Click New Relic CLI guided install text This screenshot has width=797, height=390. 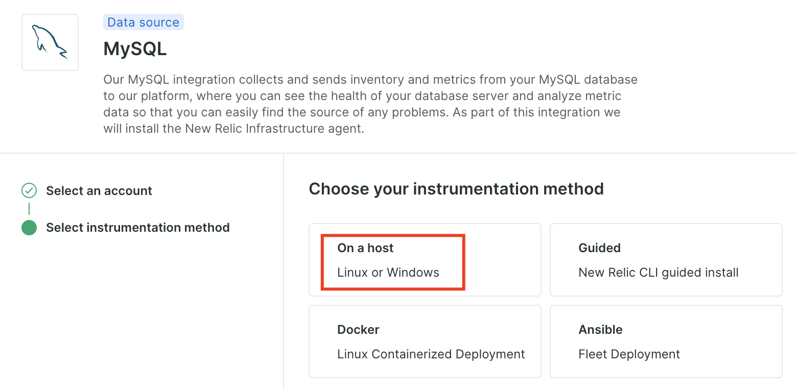point(659,273)
